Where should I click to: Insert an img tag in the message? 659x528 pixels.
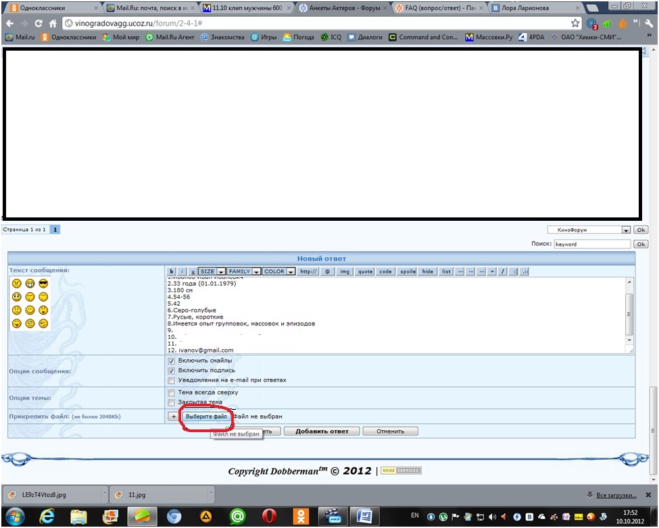click(345, 271)
